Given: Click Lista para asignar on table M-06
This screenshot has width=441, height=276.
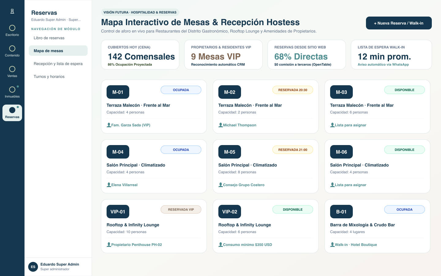Looking at the screenshot, I should 350,185.
